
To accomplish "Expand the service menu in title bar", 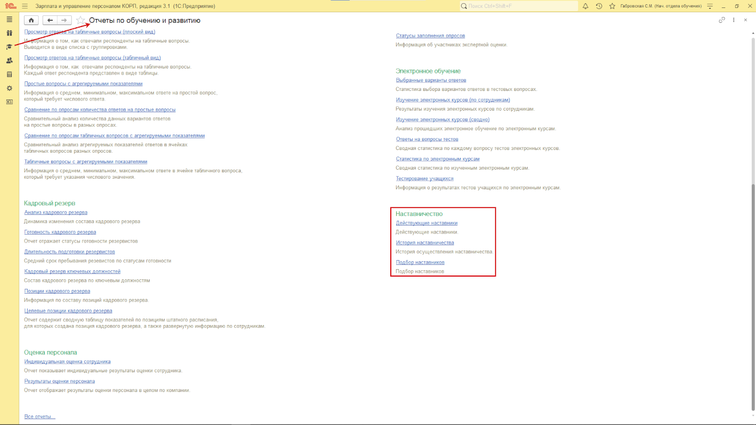I will [x=709, y=6].
